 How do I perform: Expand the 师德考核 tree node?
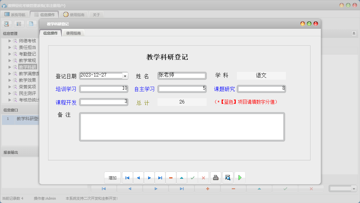click(x=10, y=41)
